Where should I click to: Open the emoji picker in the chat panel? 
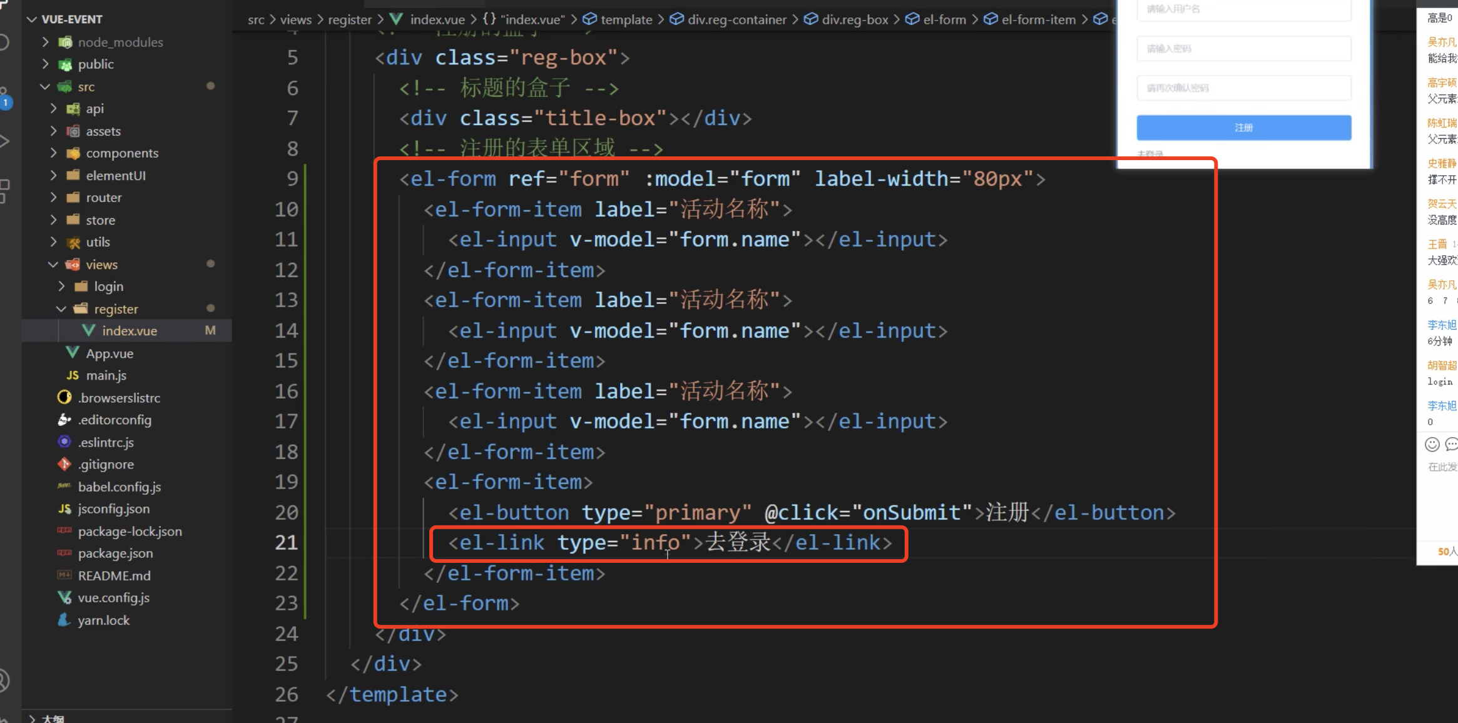1432,445
